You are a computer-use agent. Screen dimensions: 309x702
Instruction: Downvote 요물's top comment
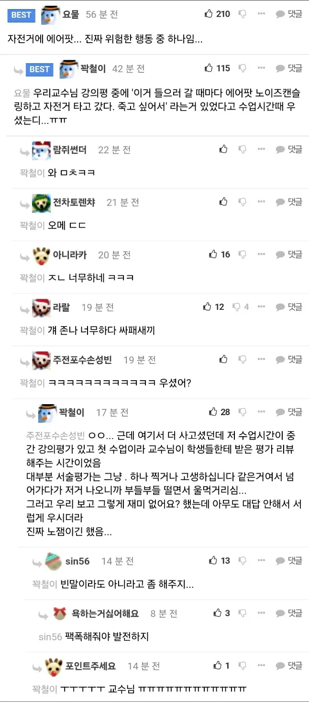[x=243, y=14]
